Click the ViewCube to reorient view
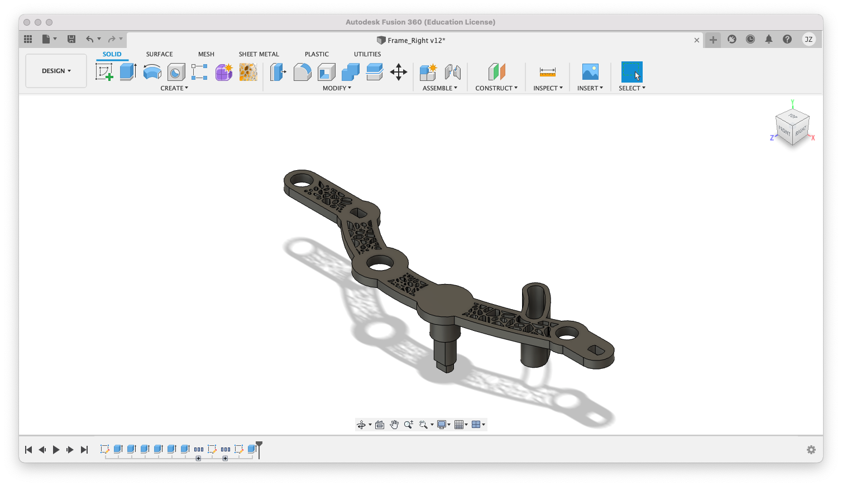 (792, 127)
